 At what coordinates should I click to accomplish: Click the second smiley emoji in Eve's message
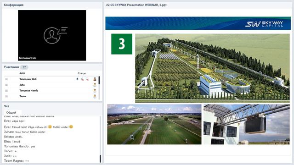(71, 126)
